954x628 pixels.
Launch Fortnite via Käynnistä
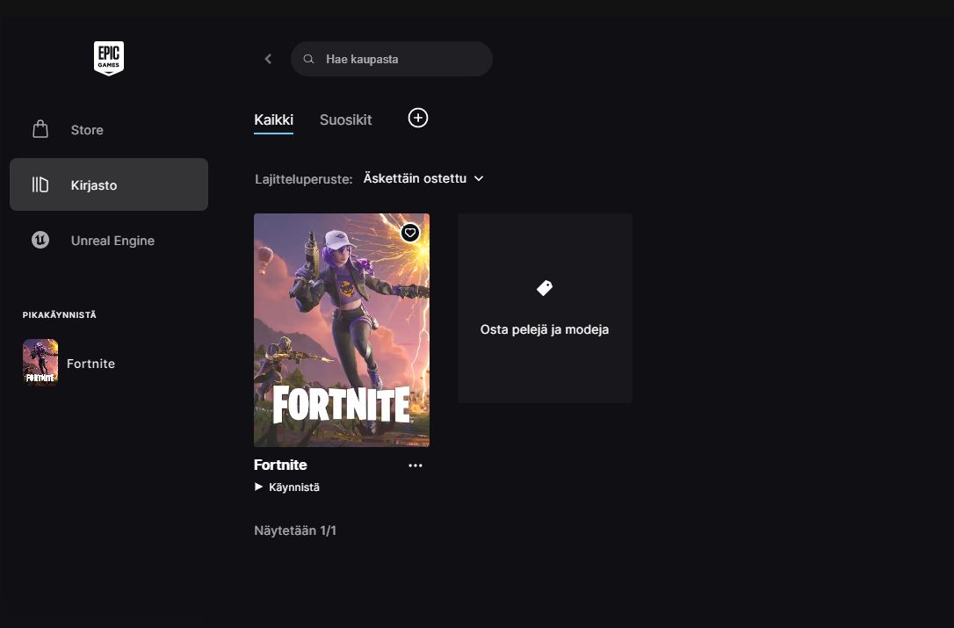[287, 487]
